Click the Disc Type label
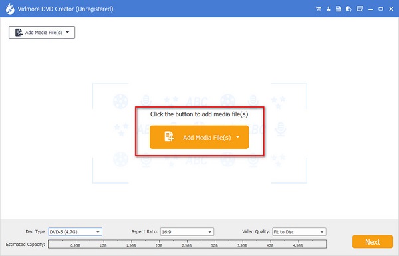This screenshot has width=399, height=256. click(x=35, y=232)
